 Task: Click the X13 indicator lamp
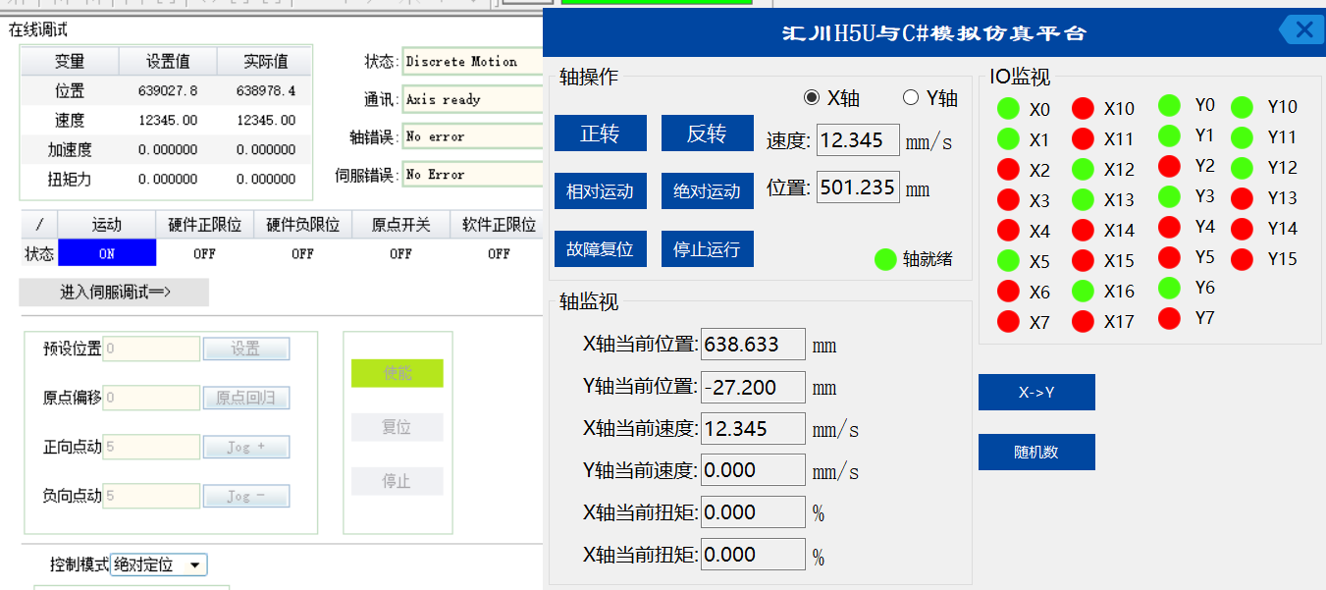click(x=1083, y=199)
